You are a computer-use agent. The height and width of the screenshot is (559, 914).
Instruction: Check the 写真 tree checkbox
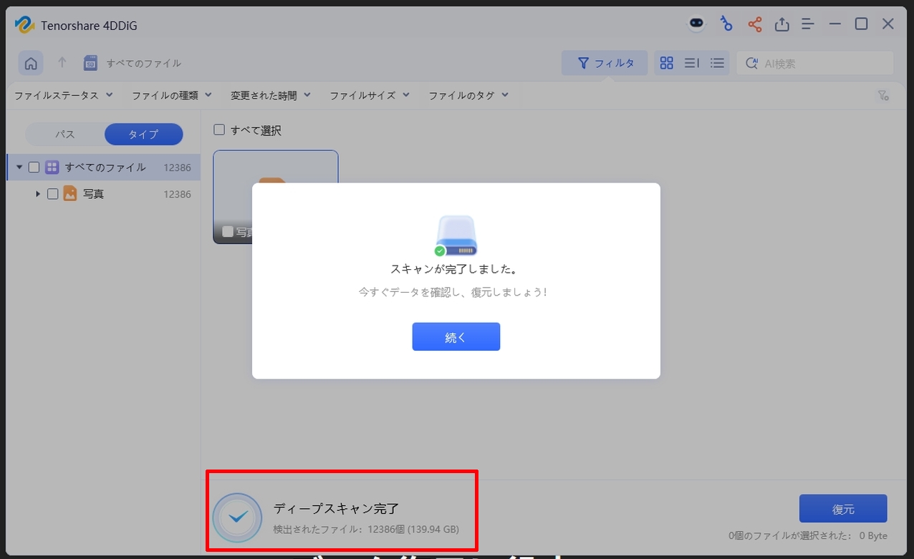[52, 194]
